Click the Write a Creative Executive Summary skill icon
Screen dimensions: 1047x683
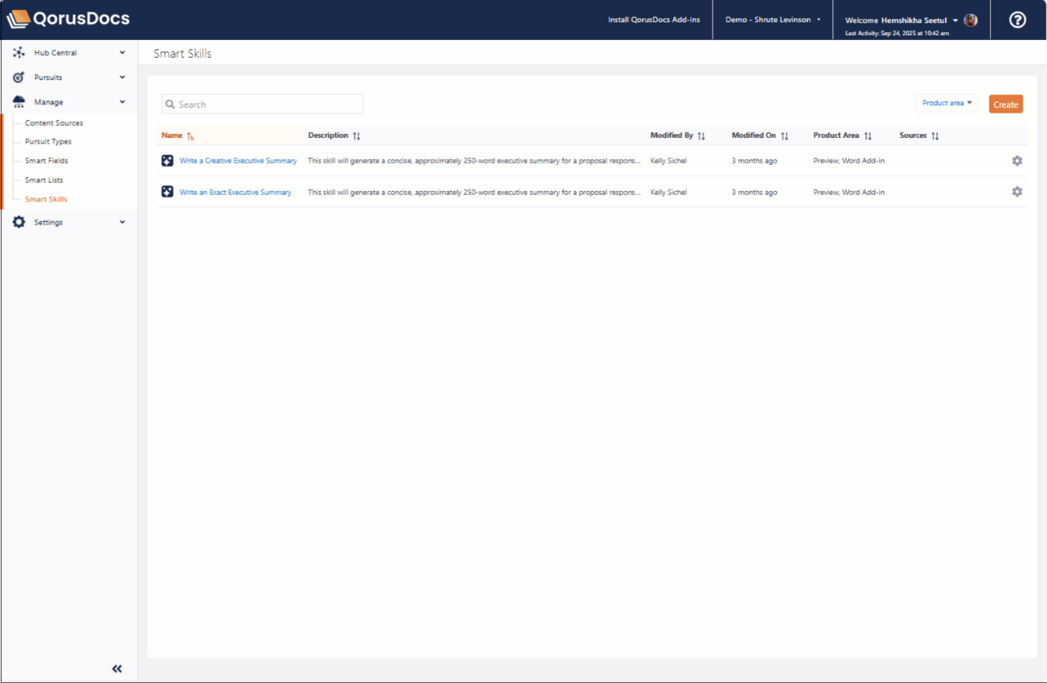click(167, 160)
